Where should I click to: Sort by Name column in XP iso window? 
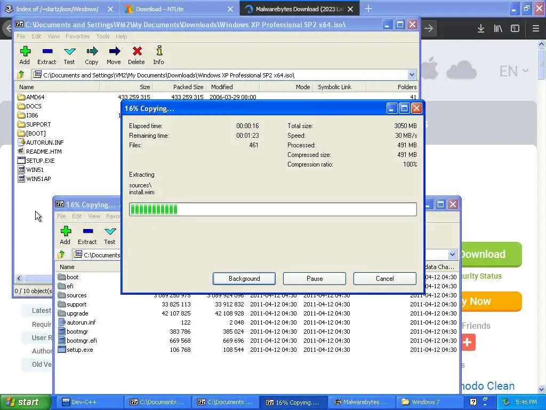click(x=57, y=87)
